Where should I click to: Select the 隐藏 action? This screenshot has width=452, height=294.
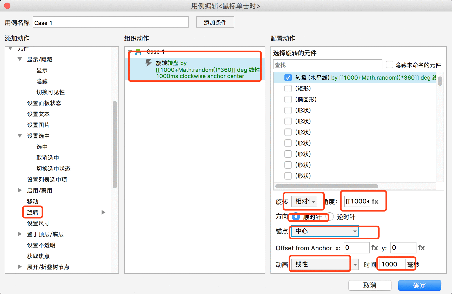(x=42, y=81)
